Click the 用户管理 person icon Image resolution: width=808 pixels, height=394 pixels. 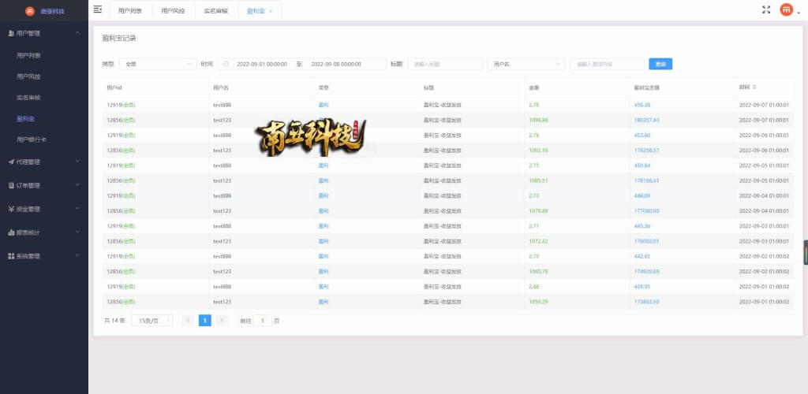[11, 33]
